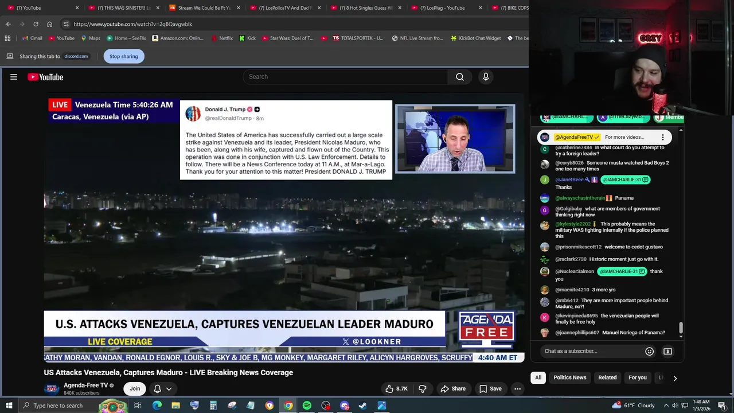Stop sharing this tab to Discord

(124, 56)
